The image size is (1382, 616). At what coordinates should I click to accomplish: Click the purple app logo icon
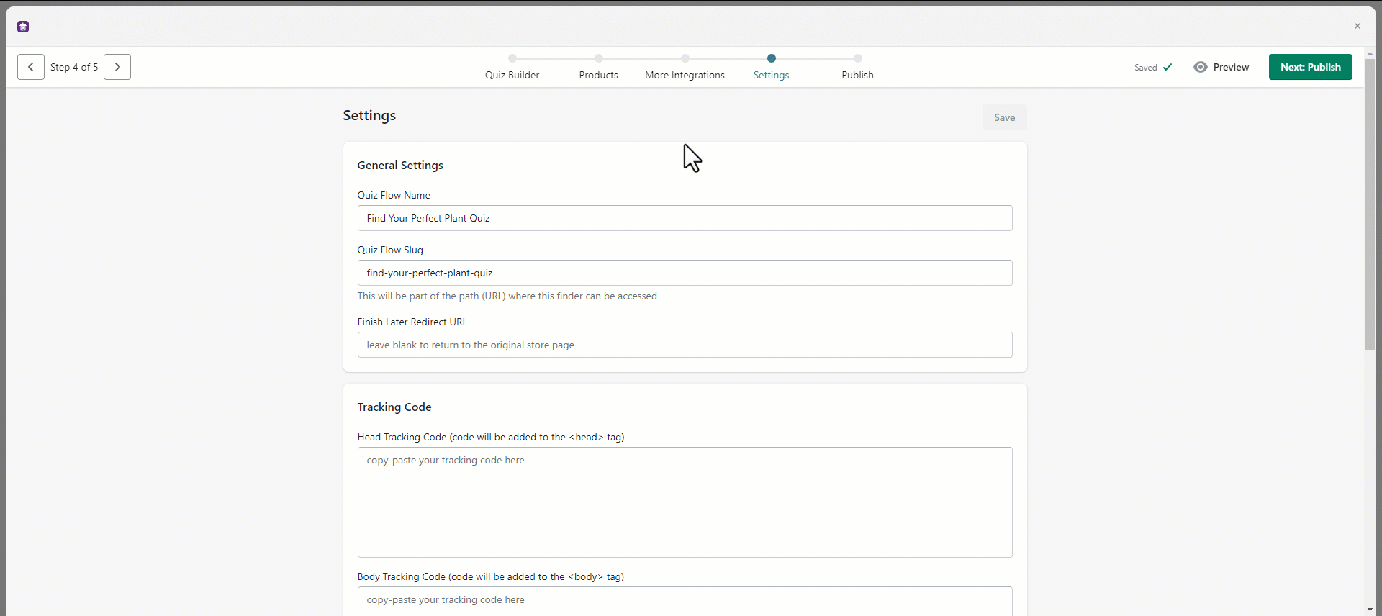23,27
